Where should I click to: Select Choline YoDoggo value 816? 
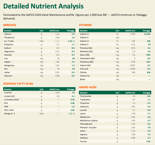149,72
